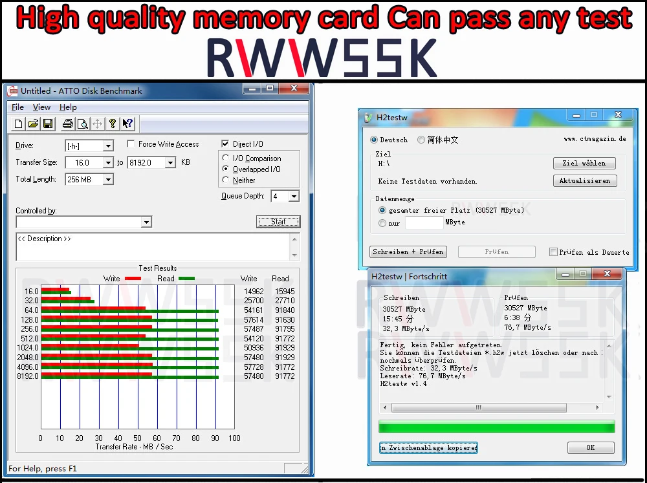The width and height of the screenshot is (647, 483).
Task: Click the Description text area
Action: [x=153, y=246]
